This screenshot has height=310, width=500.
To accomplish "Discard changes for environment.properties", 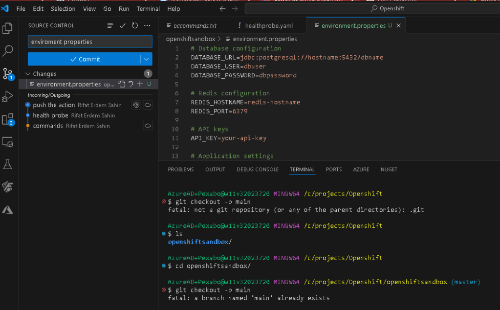I will click(x=130, y=84).
